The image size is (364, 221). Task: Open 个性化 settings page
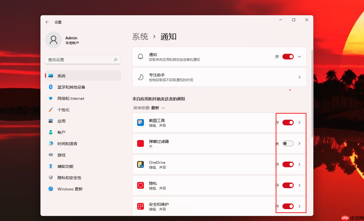83,110
